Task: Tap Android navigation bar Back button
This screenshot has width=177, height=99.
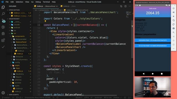Action: click(144, 74)
